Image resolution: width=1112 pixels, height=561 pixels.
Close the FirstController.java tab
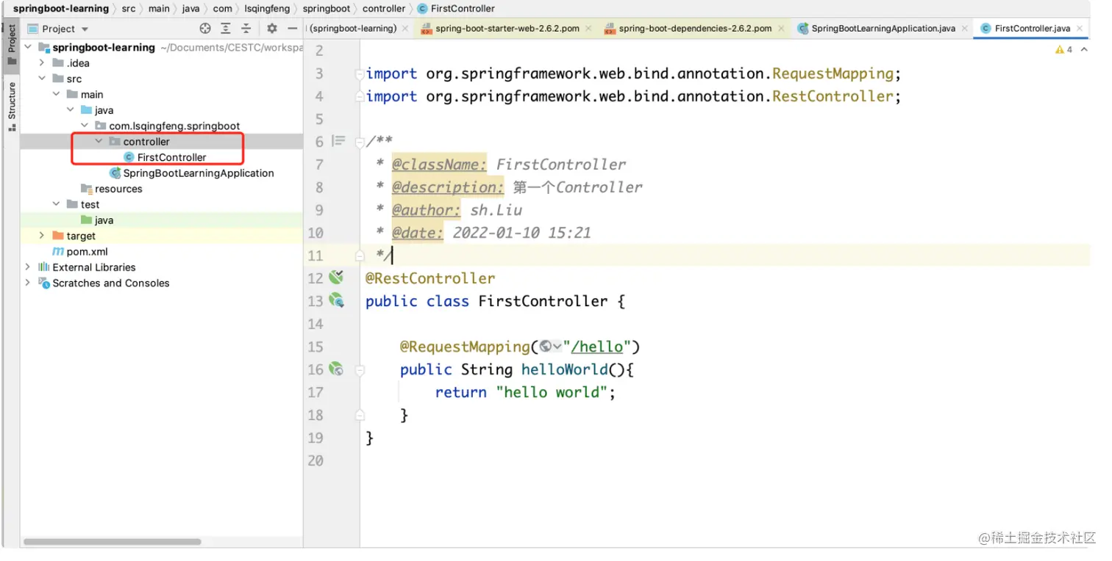click(x=1080, y=29)
